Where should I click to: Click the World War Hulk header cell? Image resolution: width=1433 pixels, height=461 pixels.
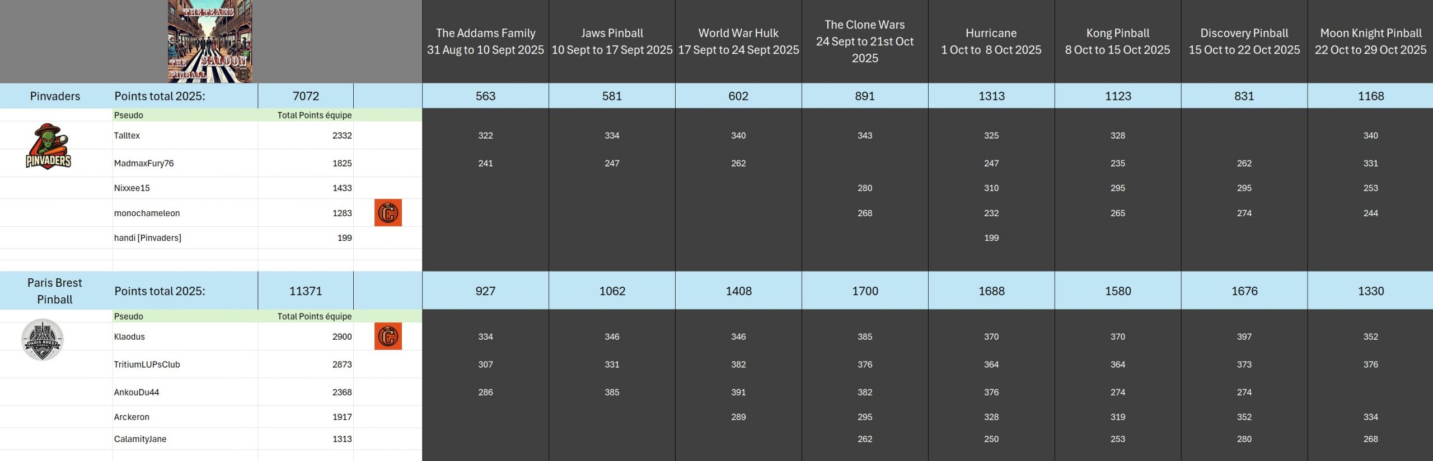[738, 41]
